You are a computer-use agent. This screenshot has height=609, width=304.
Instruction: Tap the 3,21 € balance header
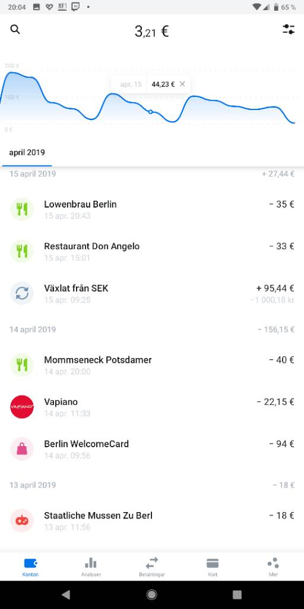point(151,32)
